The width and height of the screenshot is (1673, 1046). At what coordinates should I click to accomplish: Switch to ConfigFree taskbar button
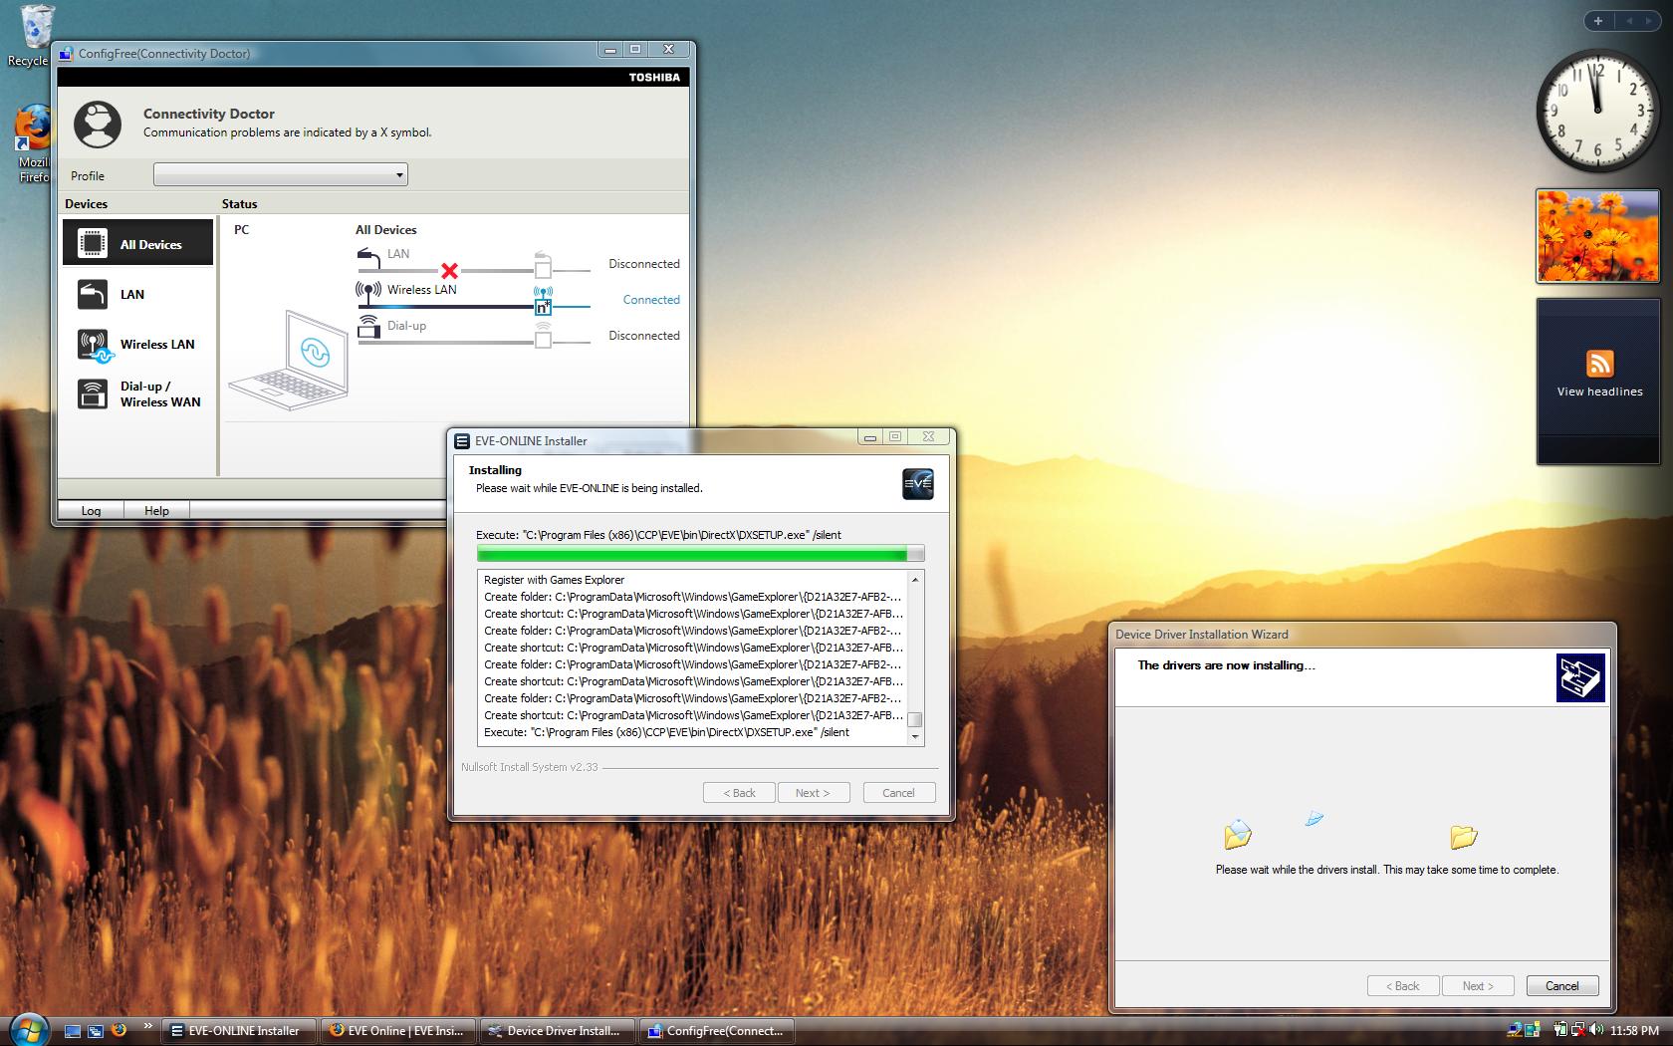pos(716,1031)
